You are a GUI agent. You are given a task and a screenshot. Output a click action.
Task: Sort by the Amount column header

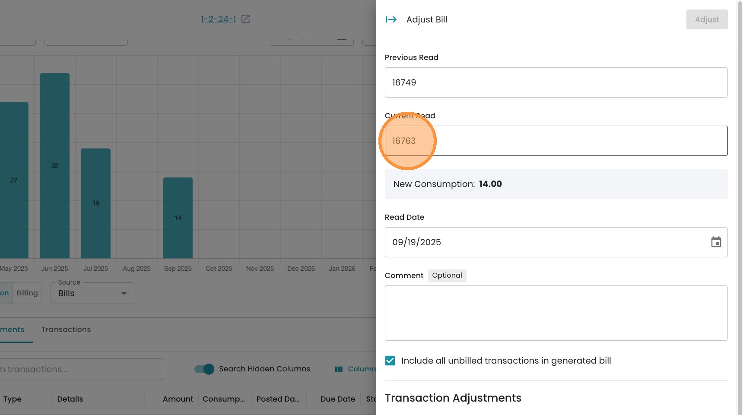178,399
